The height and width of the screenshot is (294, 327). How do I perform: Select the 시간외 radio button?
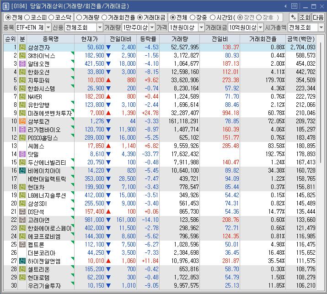[213, 17]
